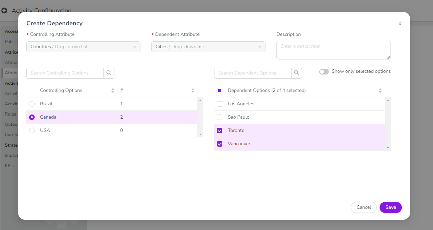Viewport: 433px width, 230px height.
Task: Toggle the select-all Dependent Options checkbox
Action: click(x=220, y=91)
